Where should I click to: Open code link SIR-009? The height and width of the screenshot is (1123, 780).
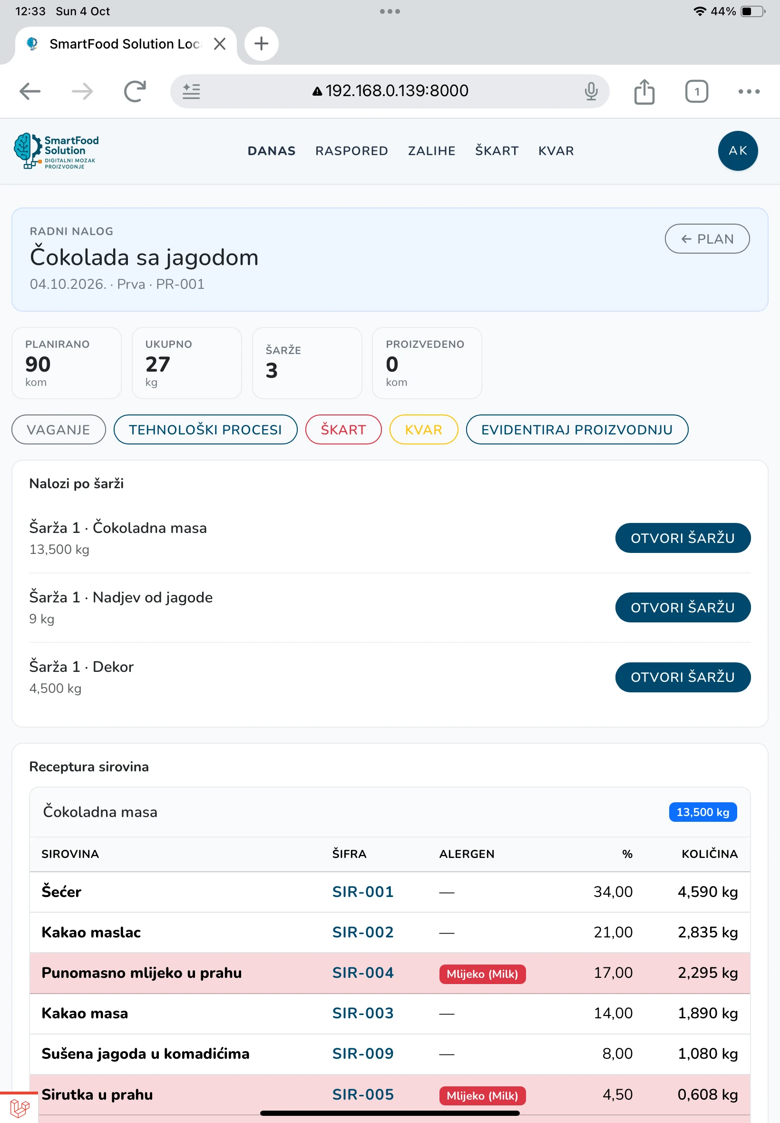[363, 1054]
